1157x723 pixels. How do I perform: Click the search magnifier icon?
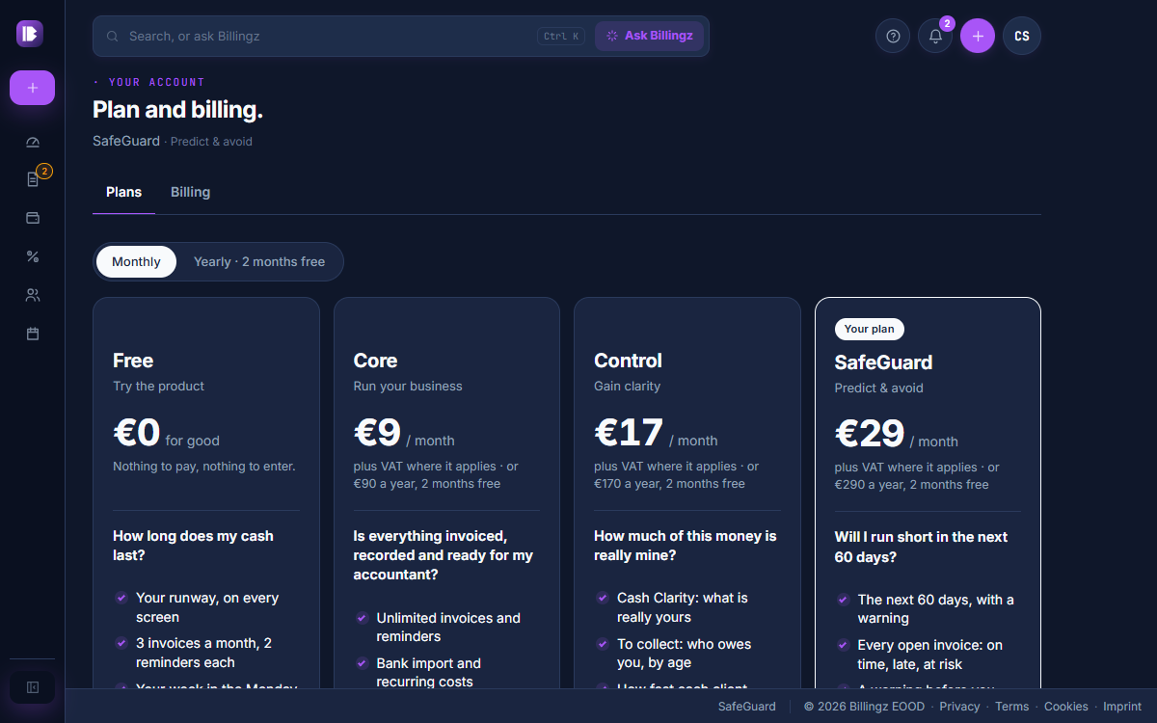(x=113, y=36)
